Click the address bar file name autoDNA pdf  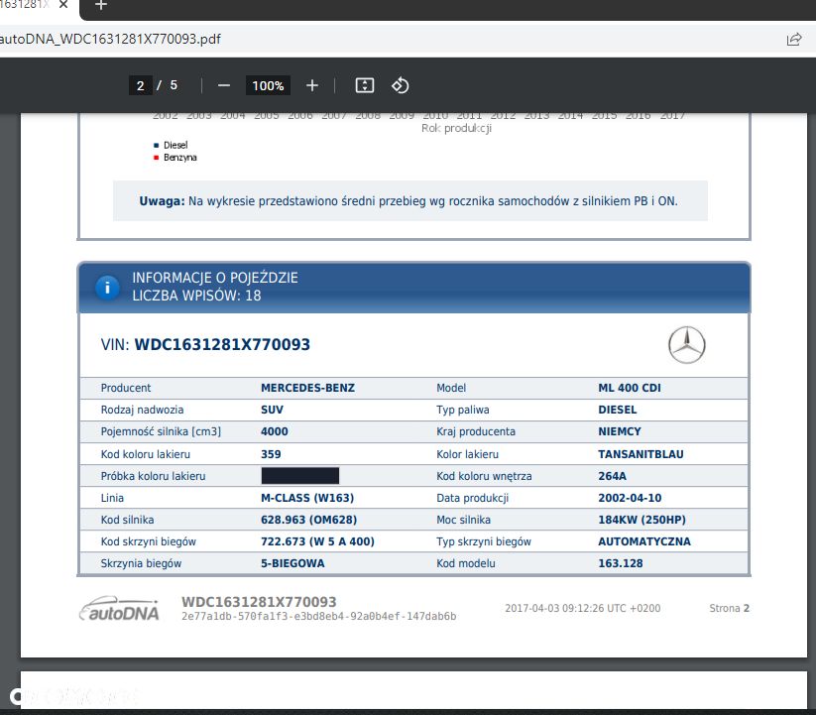[x=110, y=39]
